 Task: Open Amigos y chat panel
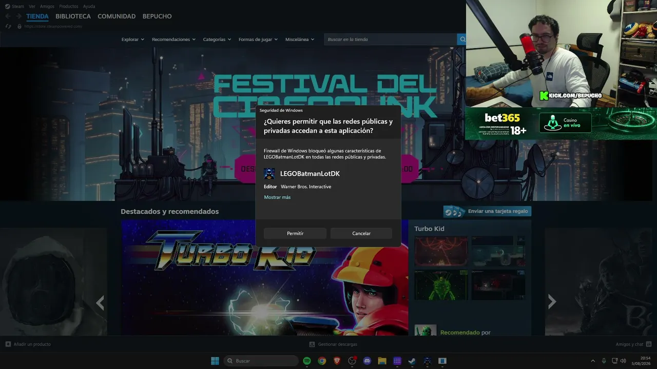(634, 344)
